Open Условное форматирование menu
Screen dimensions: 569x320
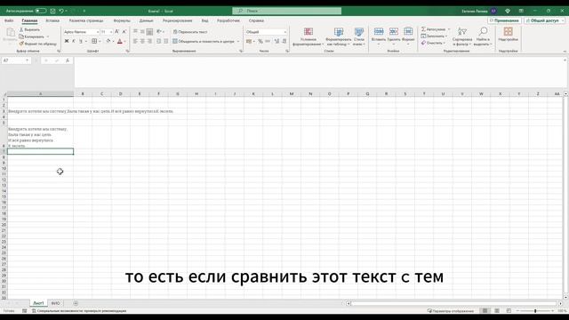309,36
